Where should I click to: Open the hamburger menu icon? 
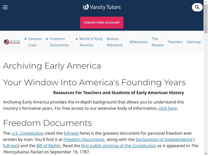pyautogui.click(x=5, y=7)
